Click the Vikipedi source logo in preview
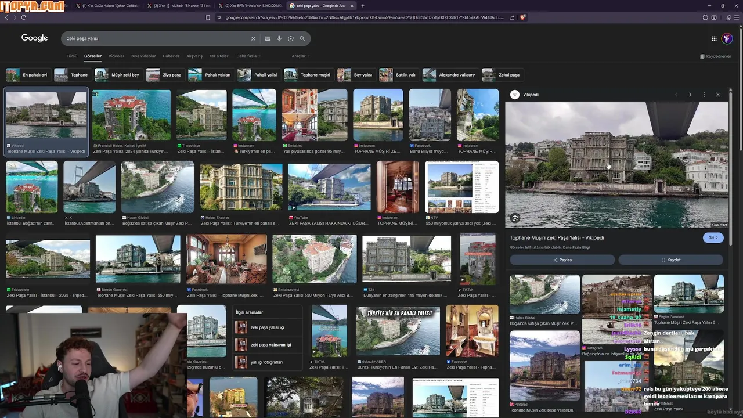The width and height of the screenshot is (743, 418). click(x=515, y=95)
